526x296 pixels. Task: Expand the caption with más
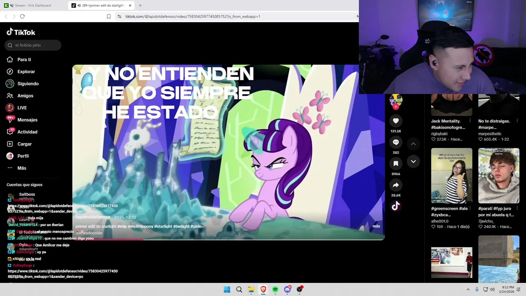click(x=376, y=226)
